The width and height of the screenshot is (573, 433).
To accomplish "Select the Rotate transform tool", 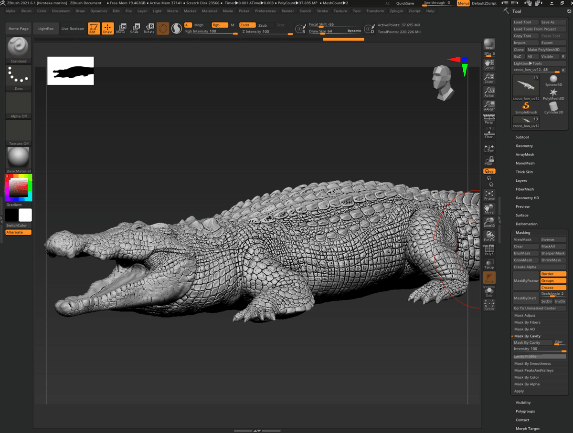I will tap(149, 29).
